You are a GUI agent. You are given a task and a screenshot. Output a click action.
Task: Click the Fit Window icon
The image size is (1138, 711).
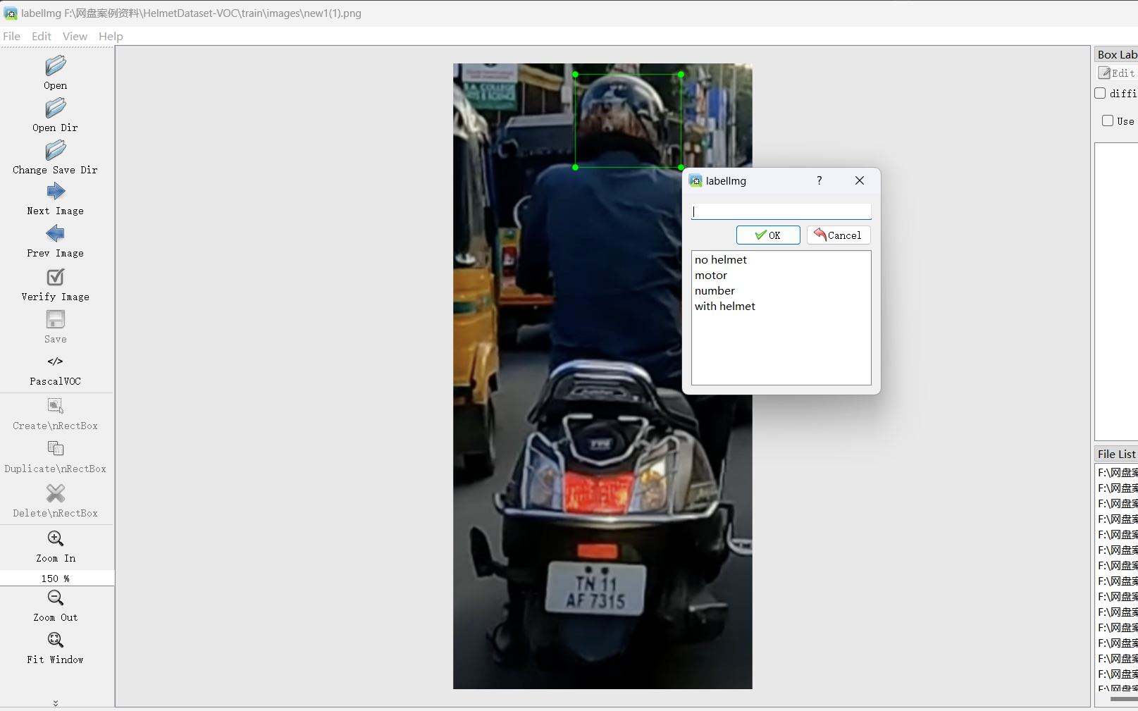(x=56, y=640)
